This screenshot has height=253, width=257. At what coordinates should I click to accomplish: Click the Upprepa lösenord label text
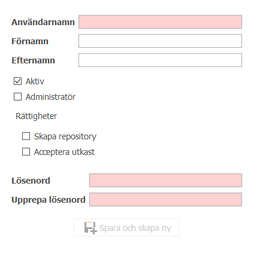(49, 200)
